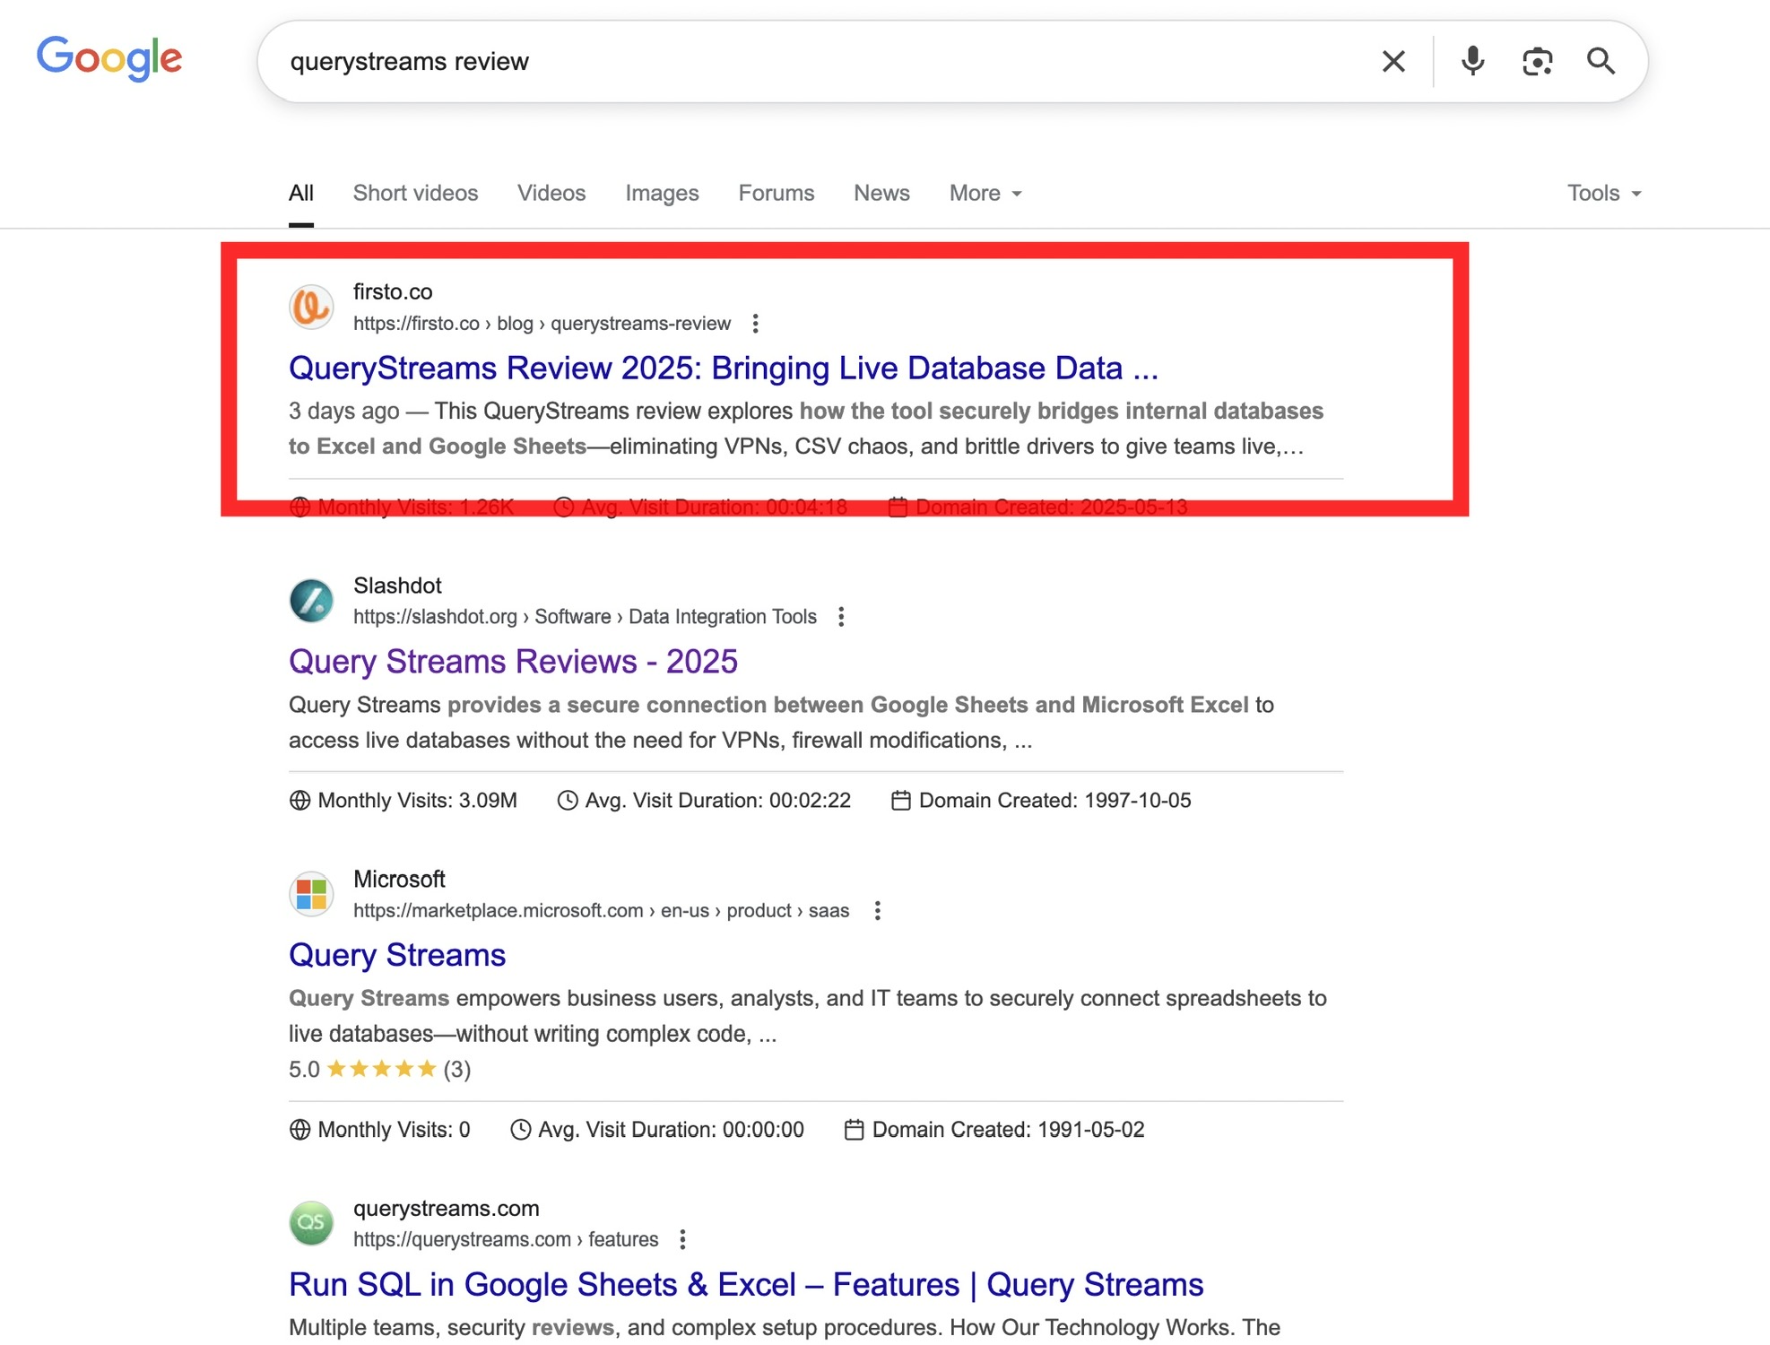This screenshot has height=1345, width=1770.
Task: Click the globe icon beside Monthly Visits 3.09M
Action: click(299, 801)
